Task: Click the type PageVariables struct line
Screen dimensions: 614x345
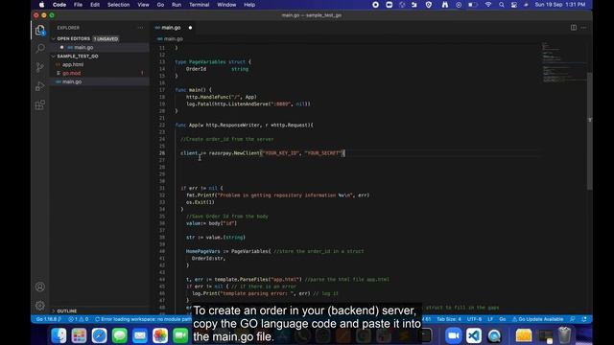Action: click(x=213, y=61)
